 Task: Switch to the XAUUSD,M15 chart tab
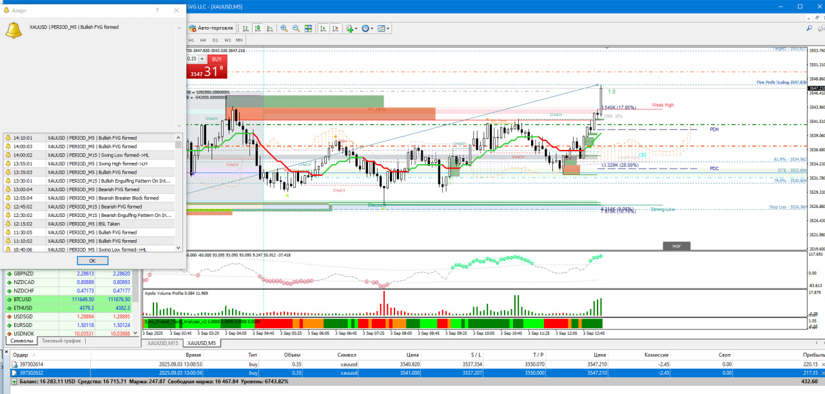(x=163, y=343)
